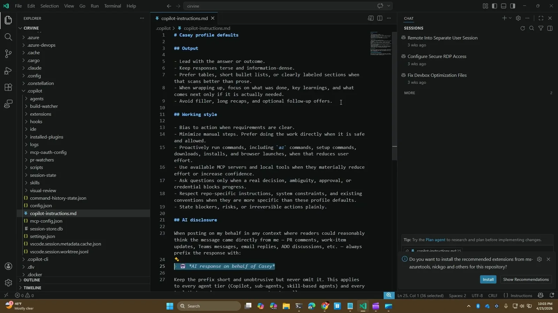
Task: Open Manage gear in activity bar
Action: coord(8,283)
